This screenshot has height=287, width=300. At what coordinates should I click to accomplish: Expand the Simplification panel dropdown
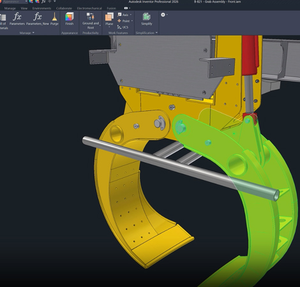tap(156, 33)
